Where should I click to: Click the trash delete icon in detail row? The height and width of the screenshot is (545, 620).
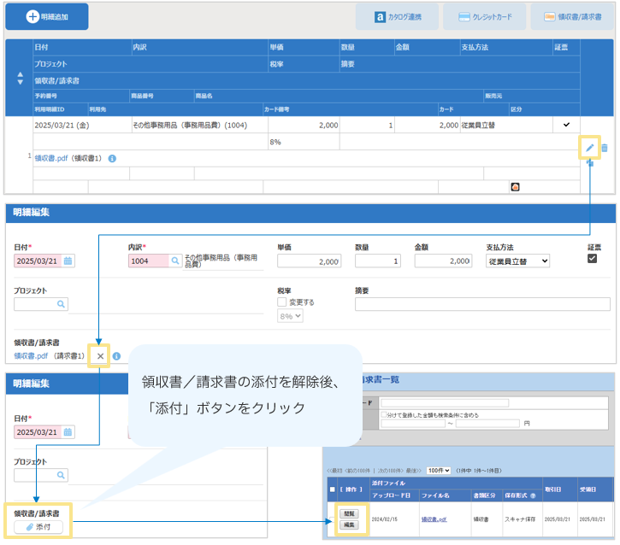(x=605, y=148)
